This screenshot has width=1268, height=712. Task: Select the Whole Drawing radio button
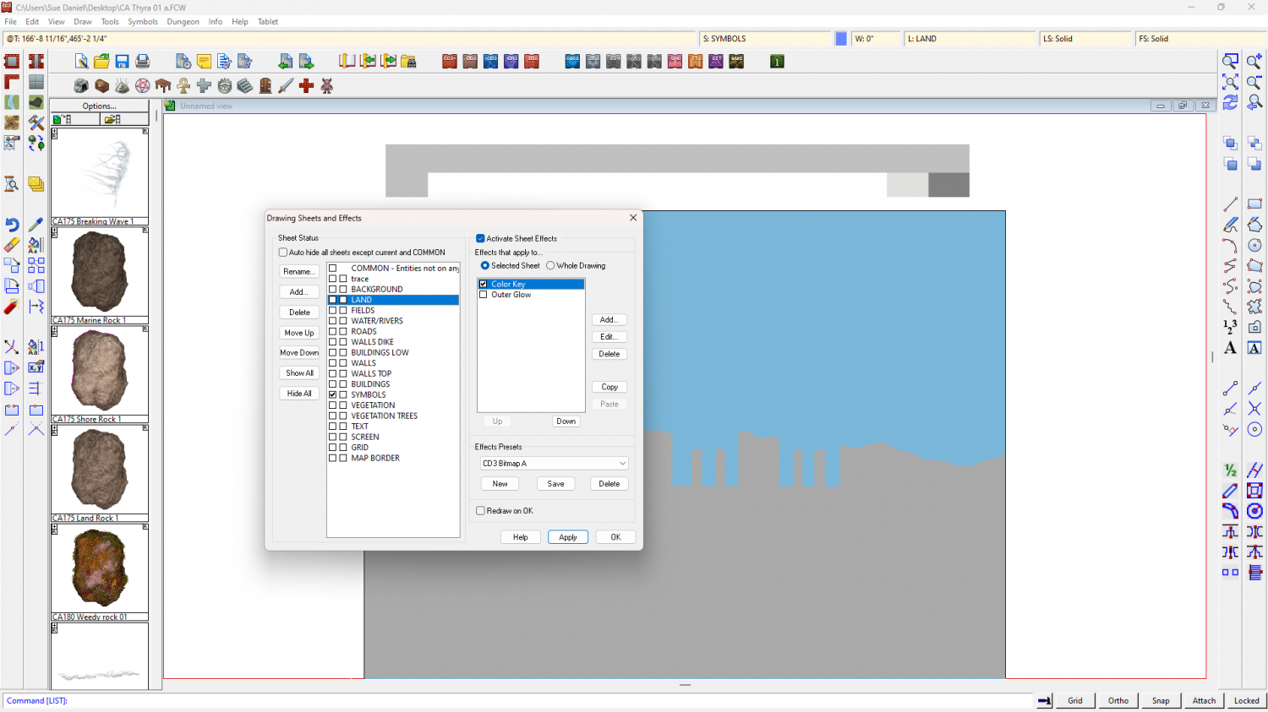550,266
